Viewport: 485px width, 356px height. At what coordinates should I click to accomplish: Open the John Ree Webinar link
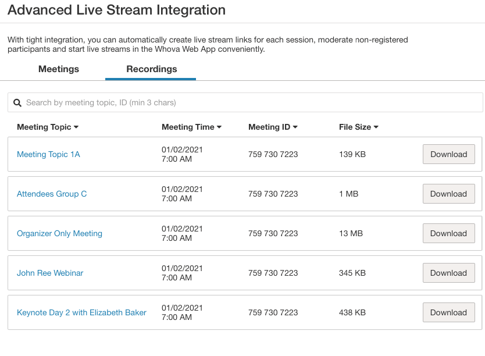tap(50, 273)
